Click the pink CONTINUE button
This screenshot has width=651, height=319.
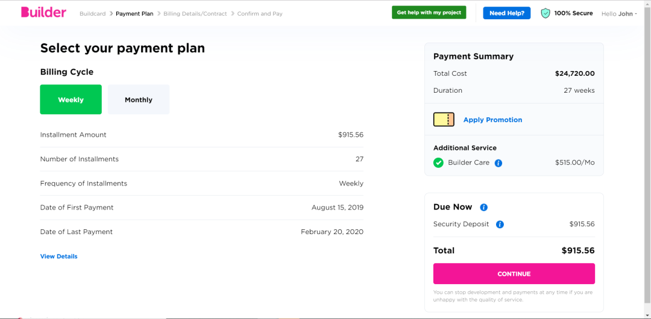[x=514, y=274]
